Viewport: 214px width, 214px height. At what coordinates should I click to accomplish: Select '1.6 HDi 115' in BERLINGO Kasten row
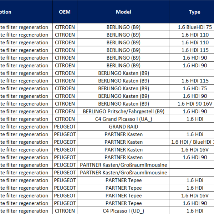[192, 81]
